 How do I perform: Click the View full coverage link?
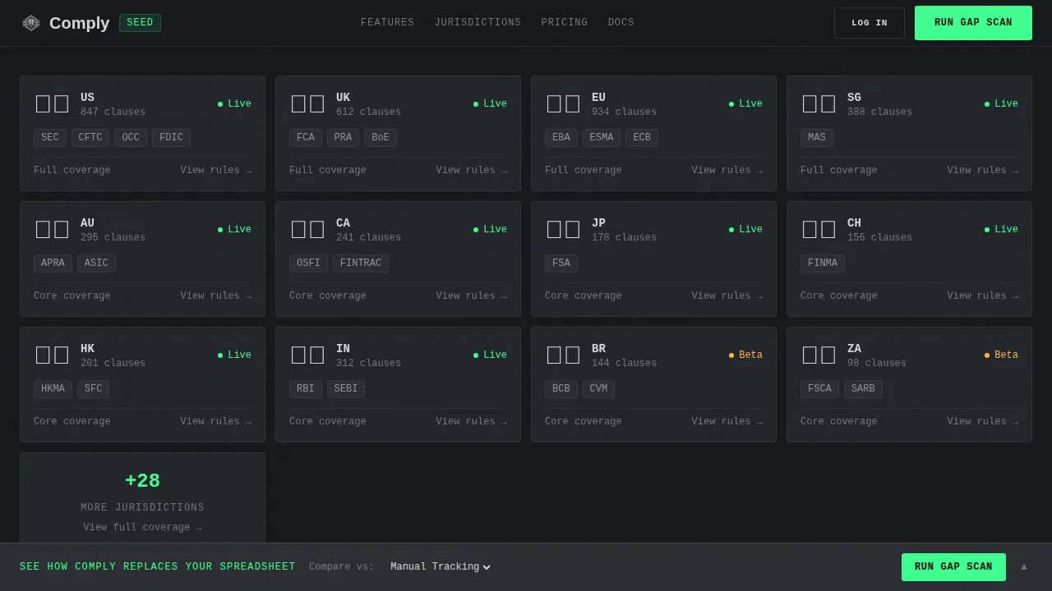[x=142, y=528]
